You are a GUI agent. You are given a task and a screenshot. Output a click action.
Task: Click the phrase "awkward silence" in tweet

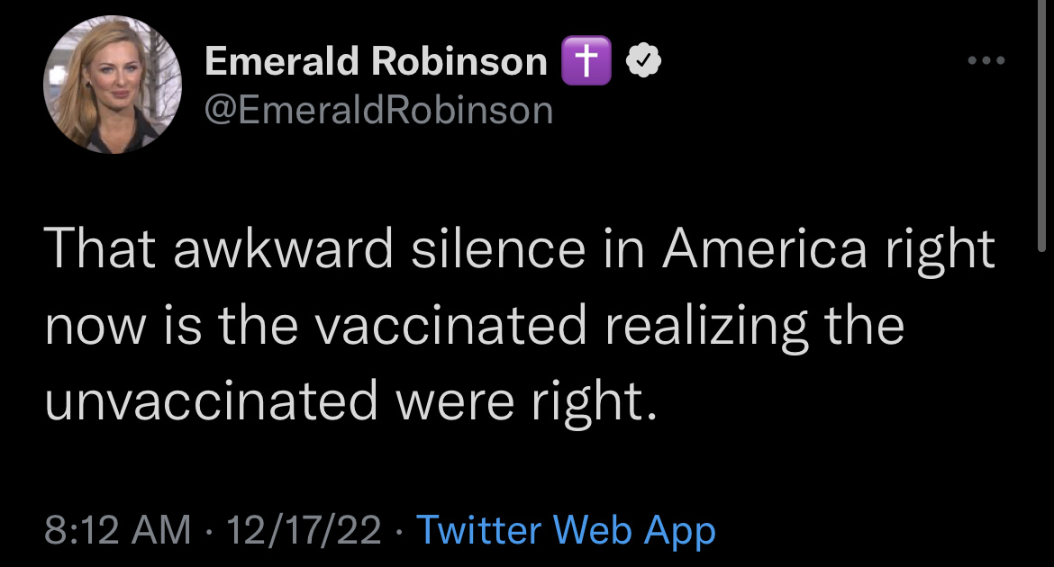[x=380, y=248]
